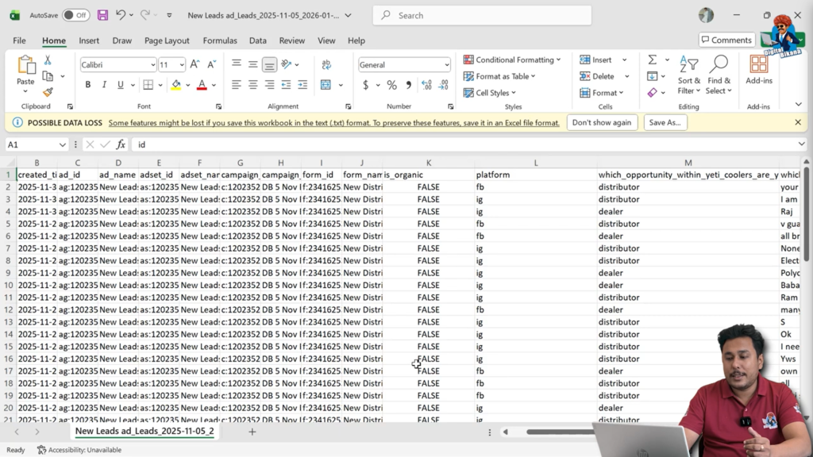
Task: Expand the Font Size dropdown
Action: tap(182, 64)
